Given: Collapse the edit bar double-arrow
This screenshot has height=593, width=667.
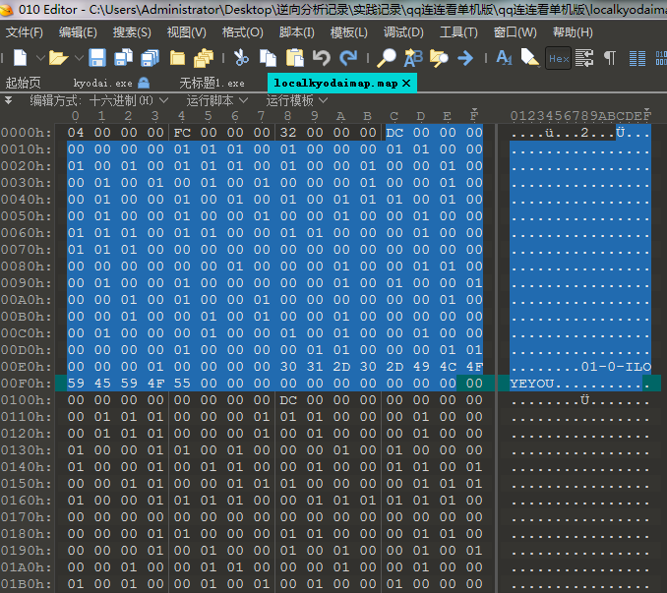Looking at the screenshot, I should click(x=8, y=100).
